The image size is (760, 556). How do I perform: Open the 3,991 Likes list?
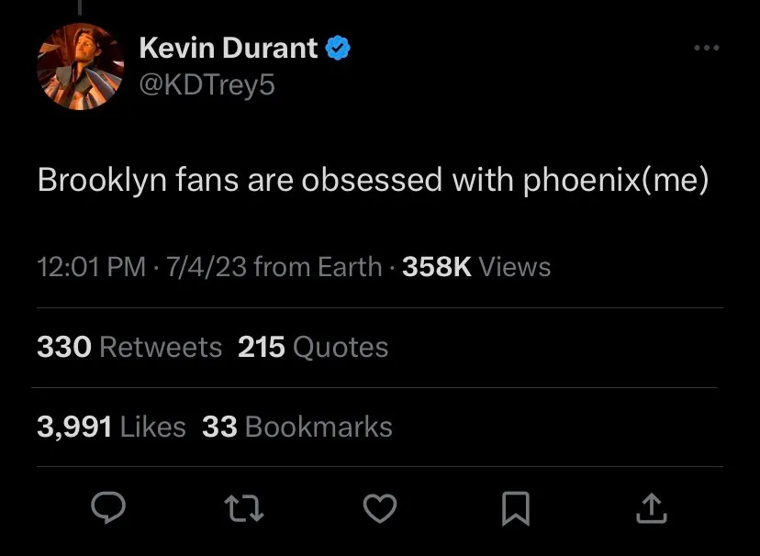110,426
